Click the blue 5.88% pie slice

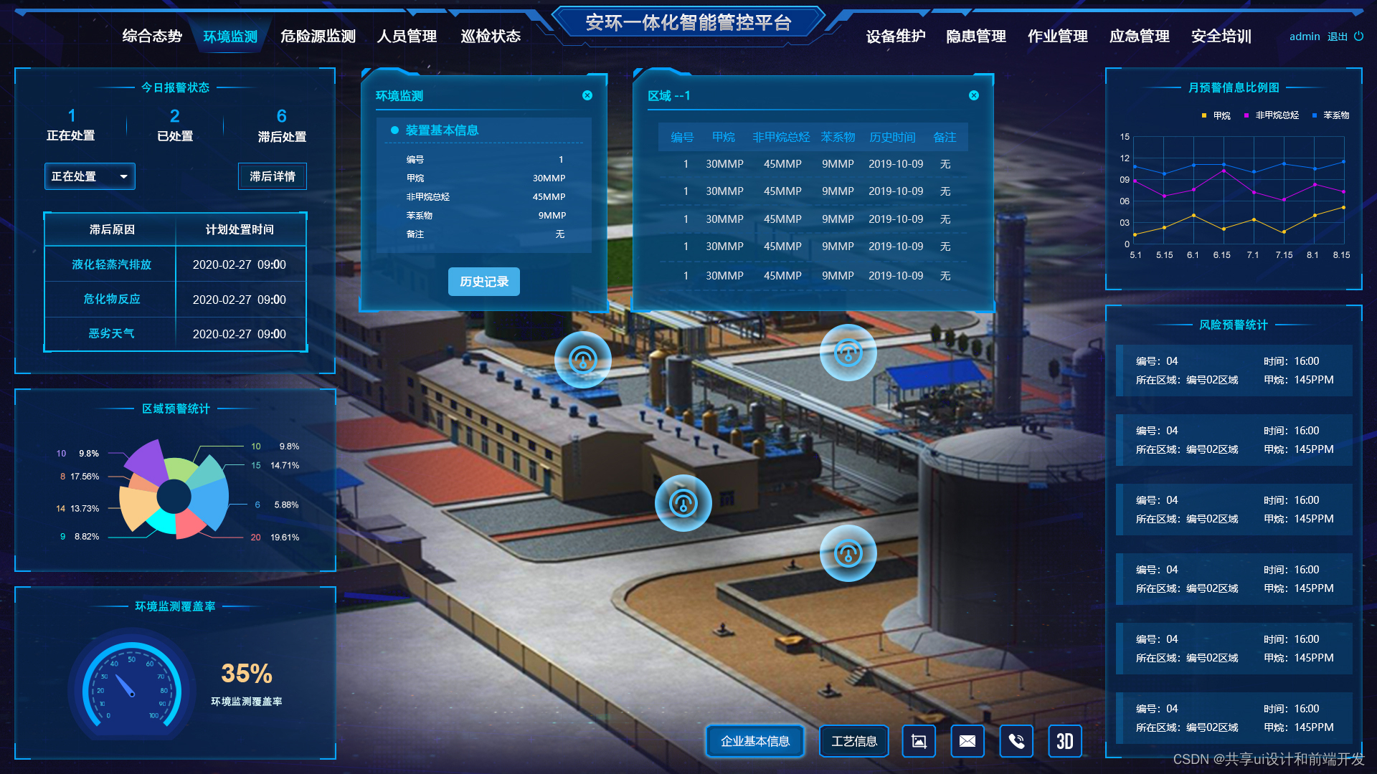coord(210,500)
